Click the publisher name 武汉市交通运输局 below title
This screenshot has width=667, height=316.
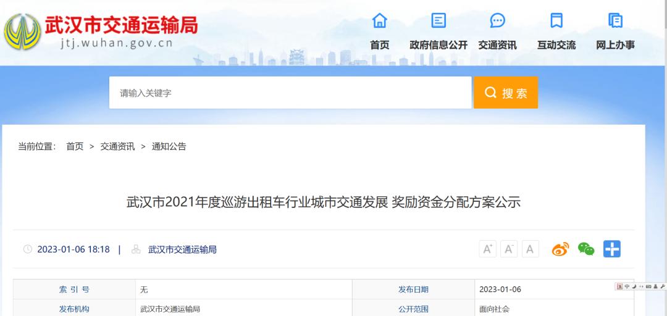pos(182,250)
